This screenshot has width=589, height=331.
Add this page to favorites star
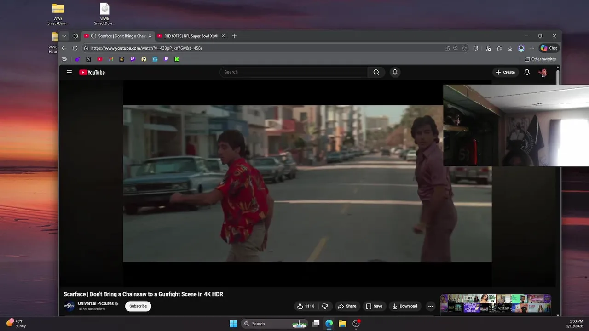click(x=464, y=48)
